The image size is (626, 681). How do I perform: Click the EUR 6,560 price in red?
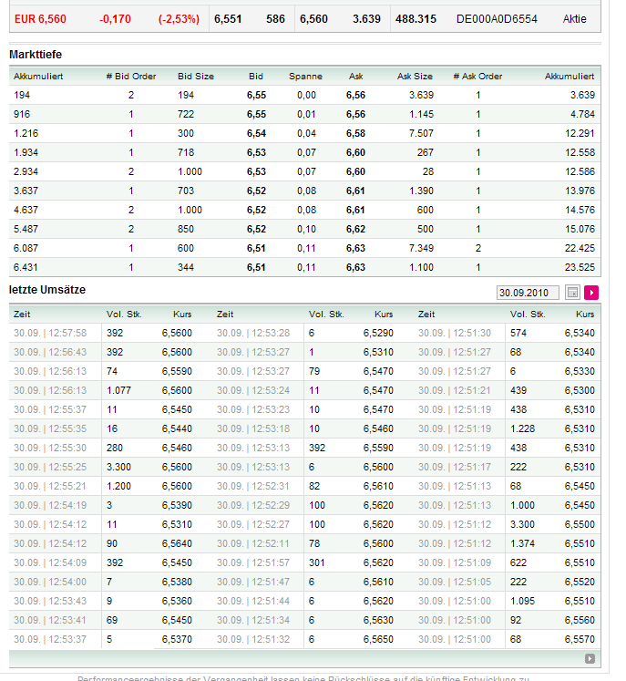coord(40,18)
